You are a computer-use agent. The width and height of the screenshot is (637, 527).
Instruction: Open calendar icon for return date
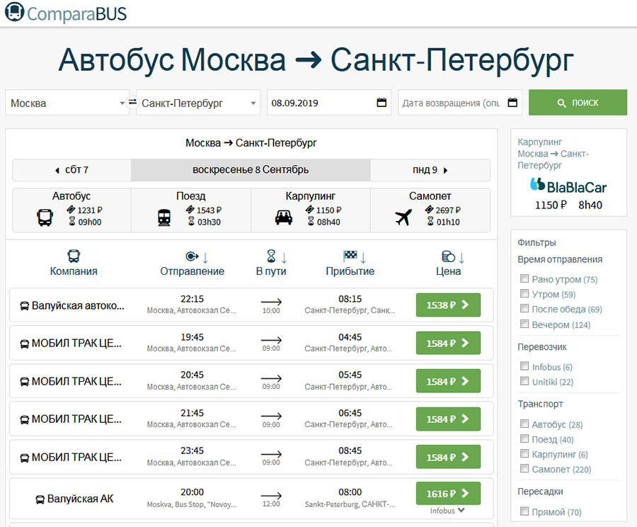pos(514,103)
